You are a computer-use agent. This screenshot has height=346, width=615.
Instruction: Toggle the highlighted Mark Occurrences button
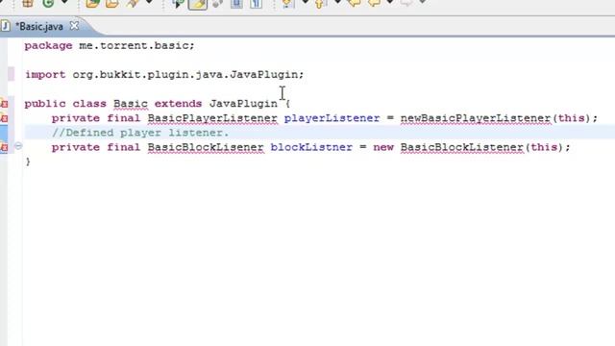pyautogui.click(x=198, y=4)
